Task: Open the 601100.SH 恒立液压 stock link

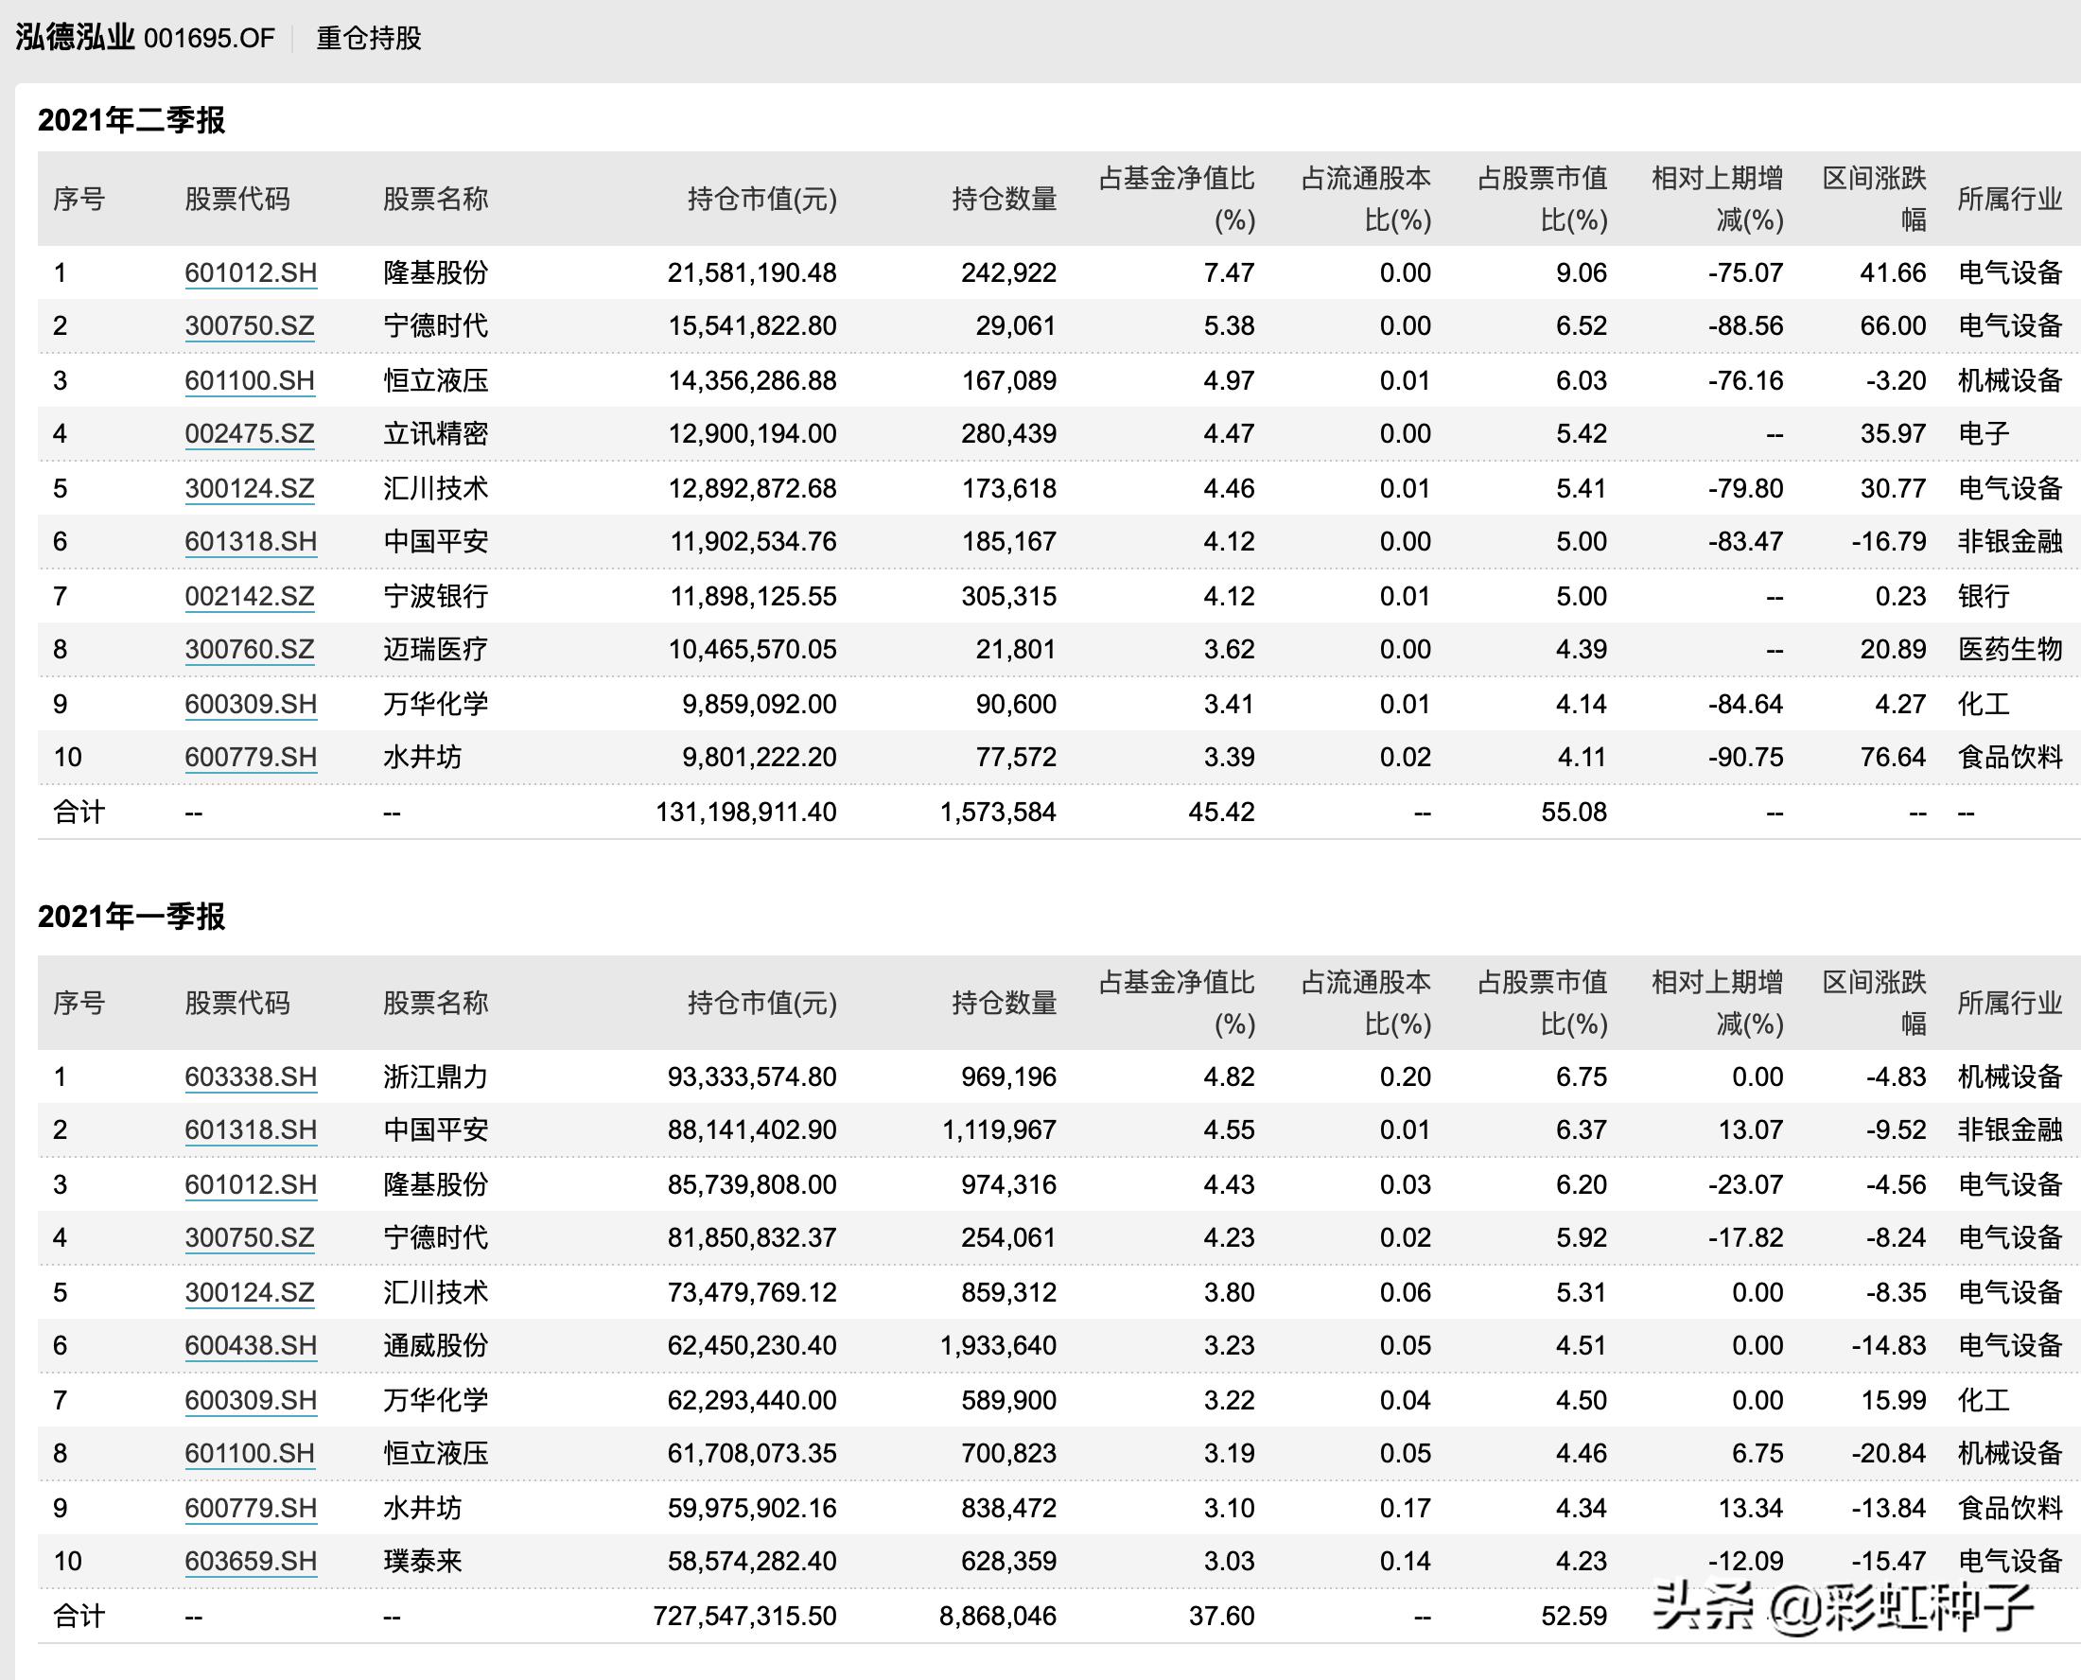Action: tap(250, 381)
